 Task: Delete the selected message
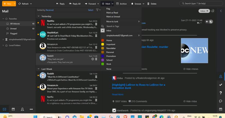pos(152,4)
